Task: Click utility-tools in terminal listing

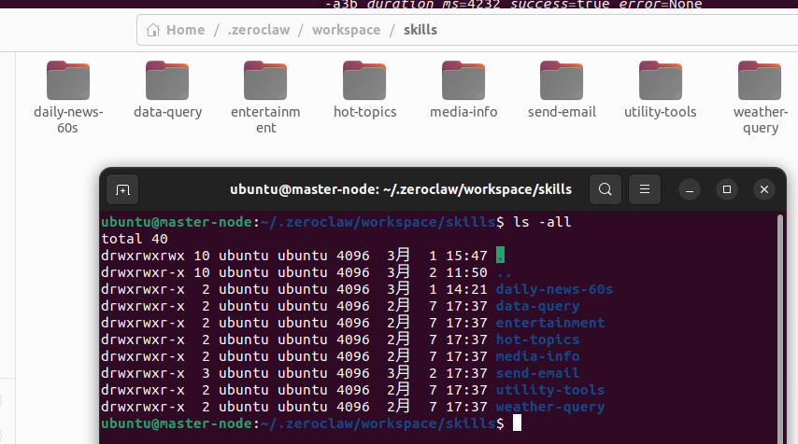Action: coord(550,390)
